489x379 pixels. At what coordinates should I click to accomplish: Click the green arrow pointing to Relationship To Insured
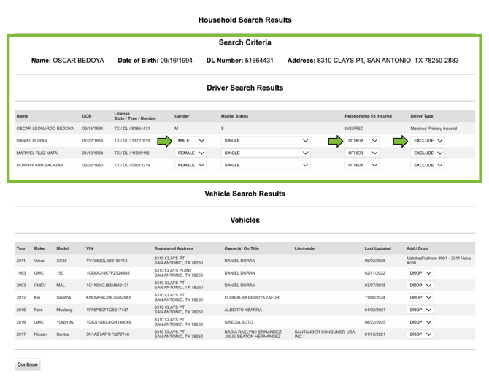[335, 141]
